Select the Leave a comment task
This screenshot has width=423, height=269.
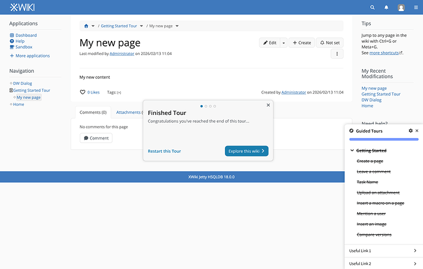[x=373, y=172]
